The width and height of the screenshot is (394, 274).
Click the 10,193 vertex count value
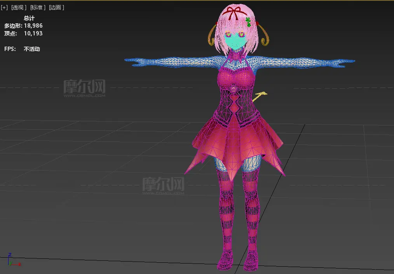point(33,33)
